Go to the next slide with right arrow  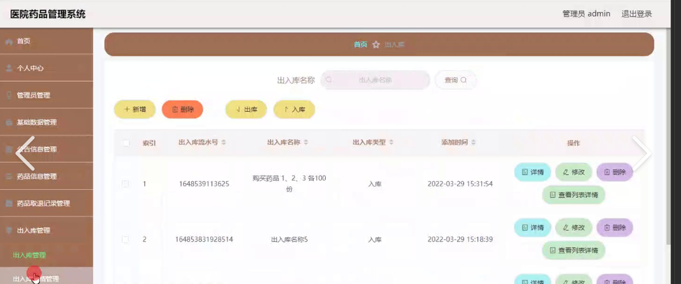641,153
